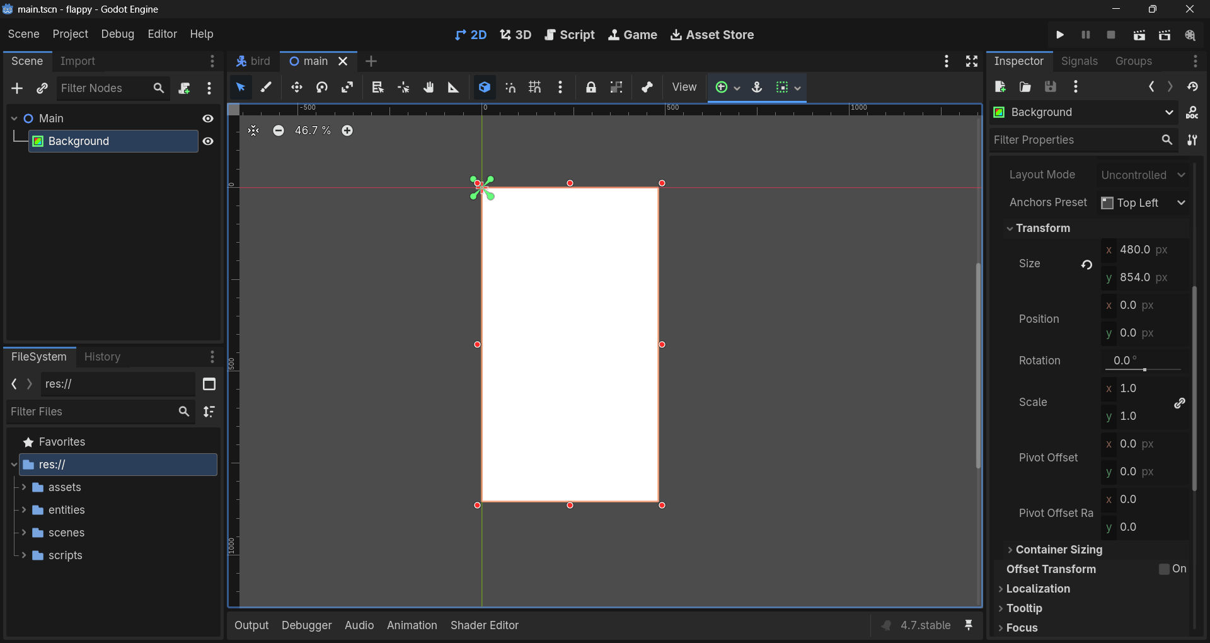
Task: Select the Pan Mode hand tool
Action: (x=429, y=88)
